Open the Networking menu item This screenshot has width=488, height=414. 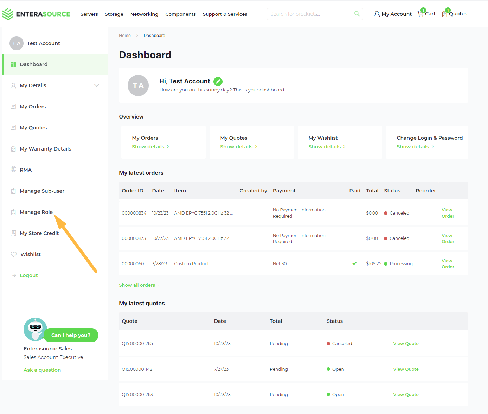[x=144, y=14]
